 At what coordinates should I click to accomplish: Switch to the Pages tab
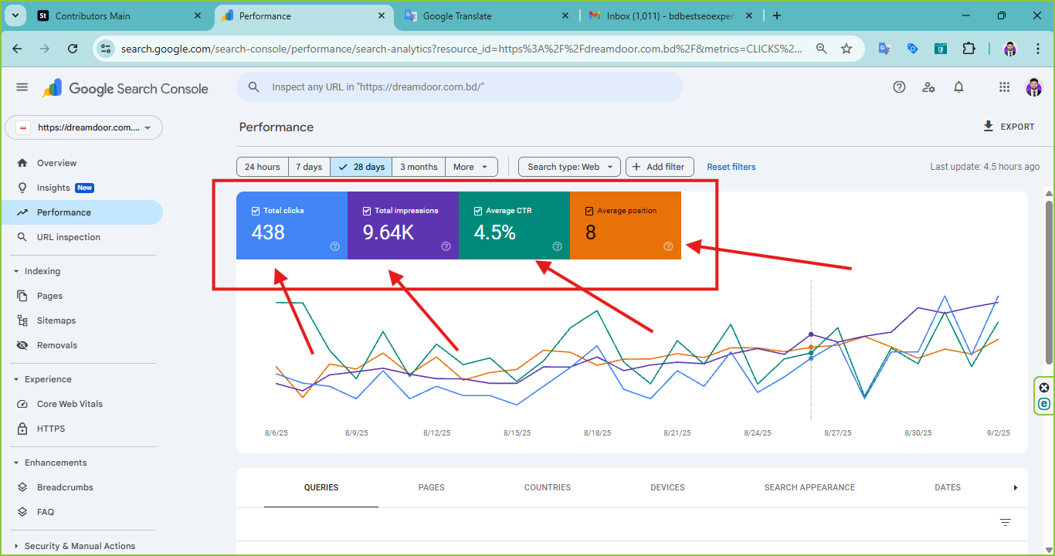(431, 487)
